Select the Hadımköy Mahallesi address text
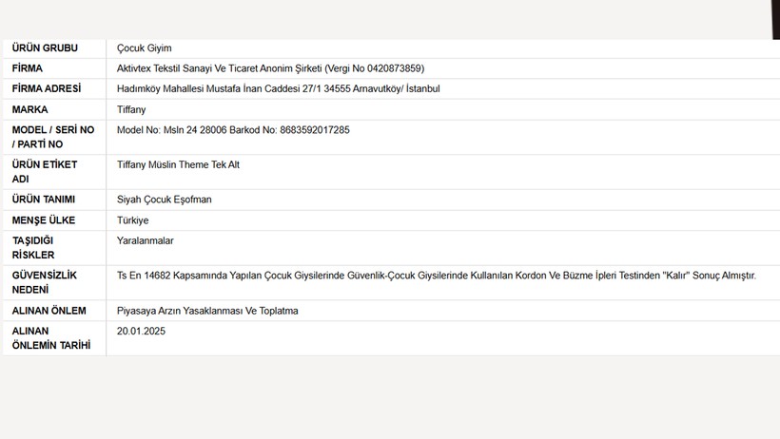 click(279, 89)
